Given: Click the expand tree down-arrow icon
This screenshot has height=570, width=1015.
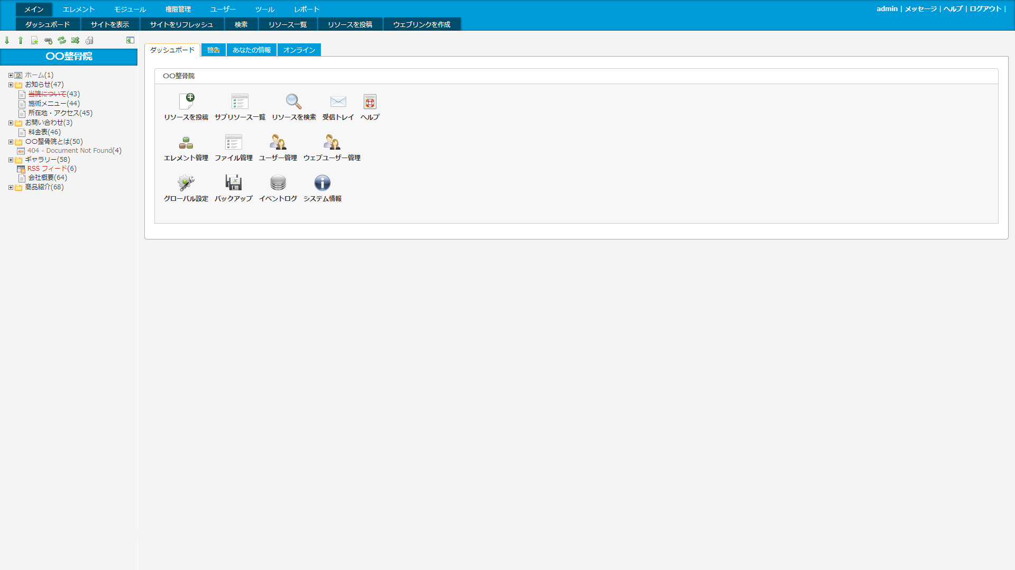Looking at the screenshot, I should click(x=7, y=40).
